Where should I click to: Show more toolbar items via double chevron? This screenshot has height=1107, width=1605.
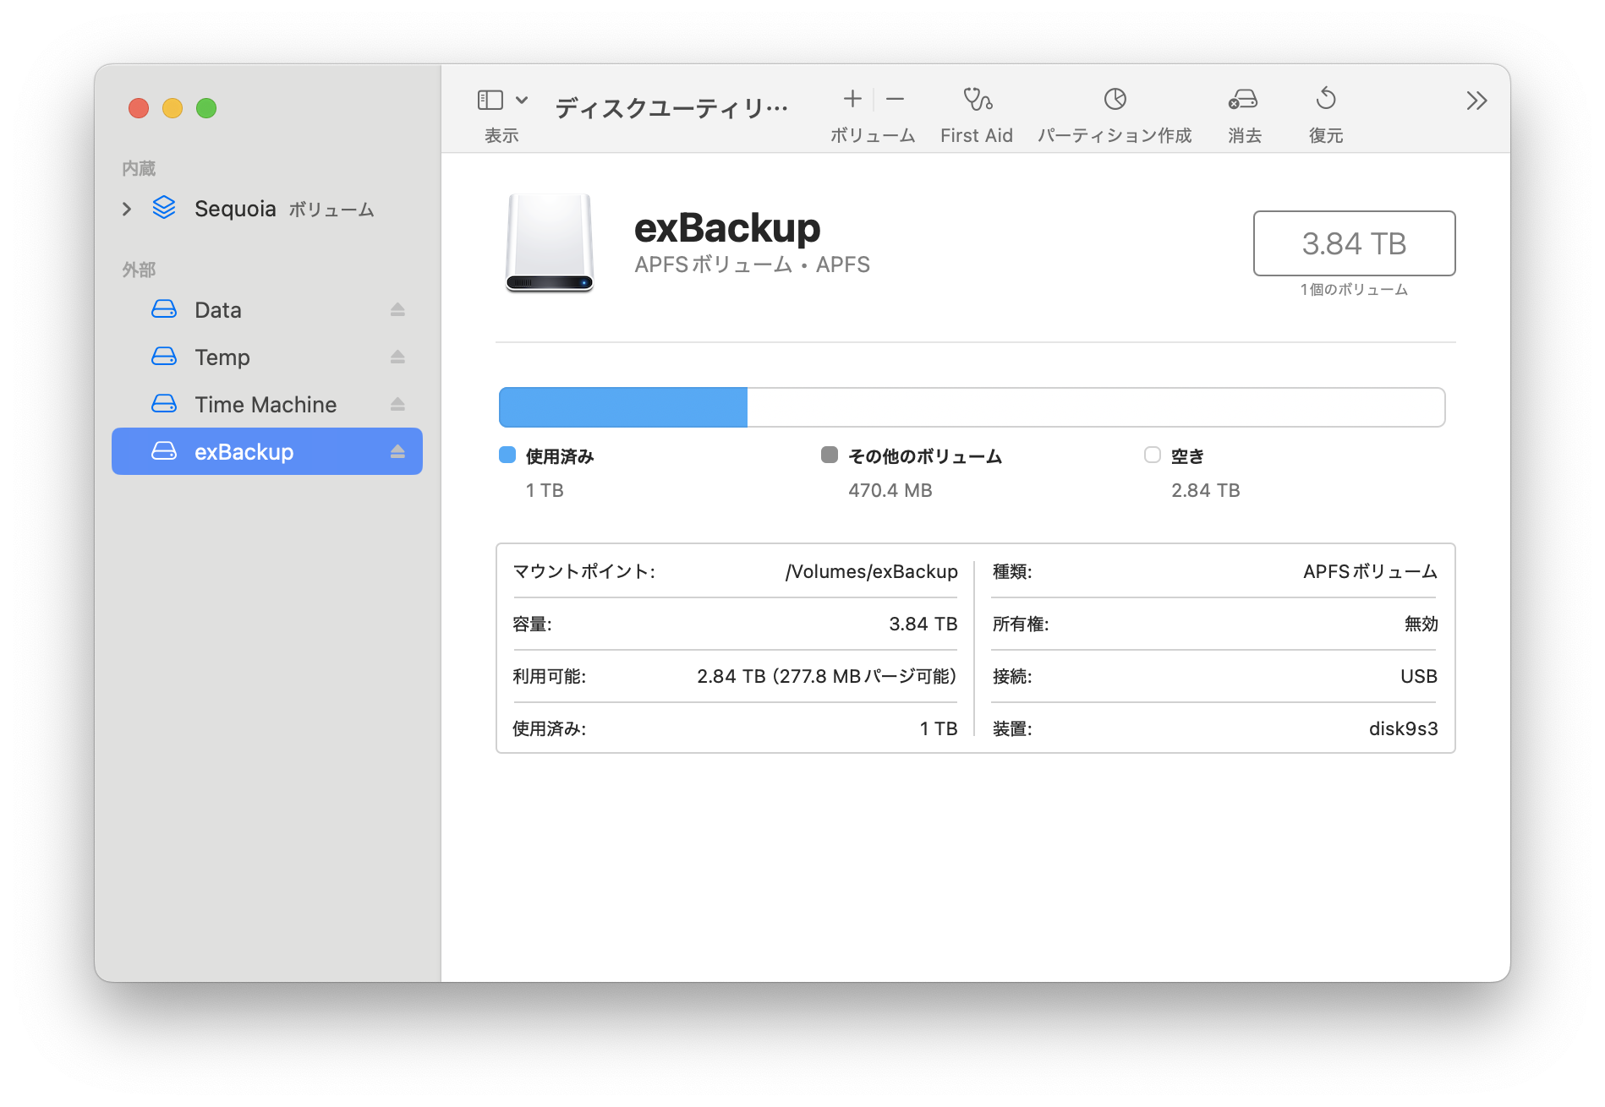pos(1476,101)
